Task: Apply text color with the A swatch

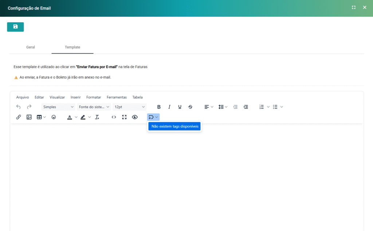Action: [70, 117]
